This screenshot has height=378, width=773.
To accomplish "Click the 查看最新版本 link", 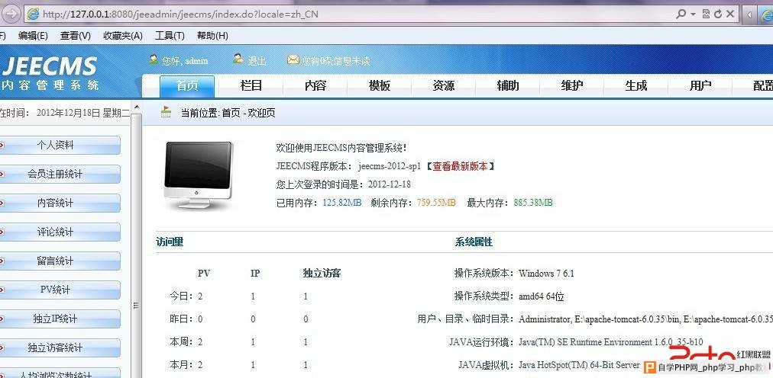I will [460, 166].
